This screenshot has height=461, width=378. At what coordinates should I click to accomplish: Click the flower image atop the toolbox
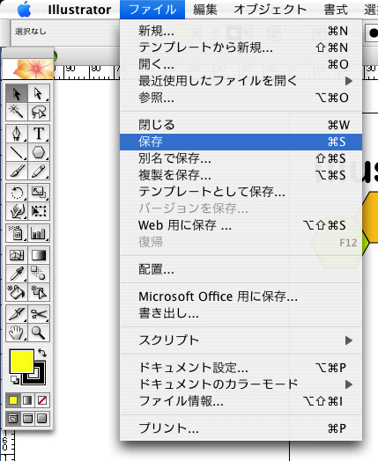coord(28,70)
